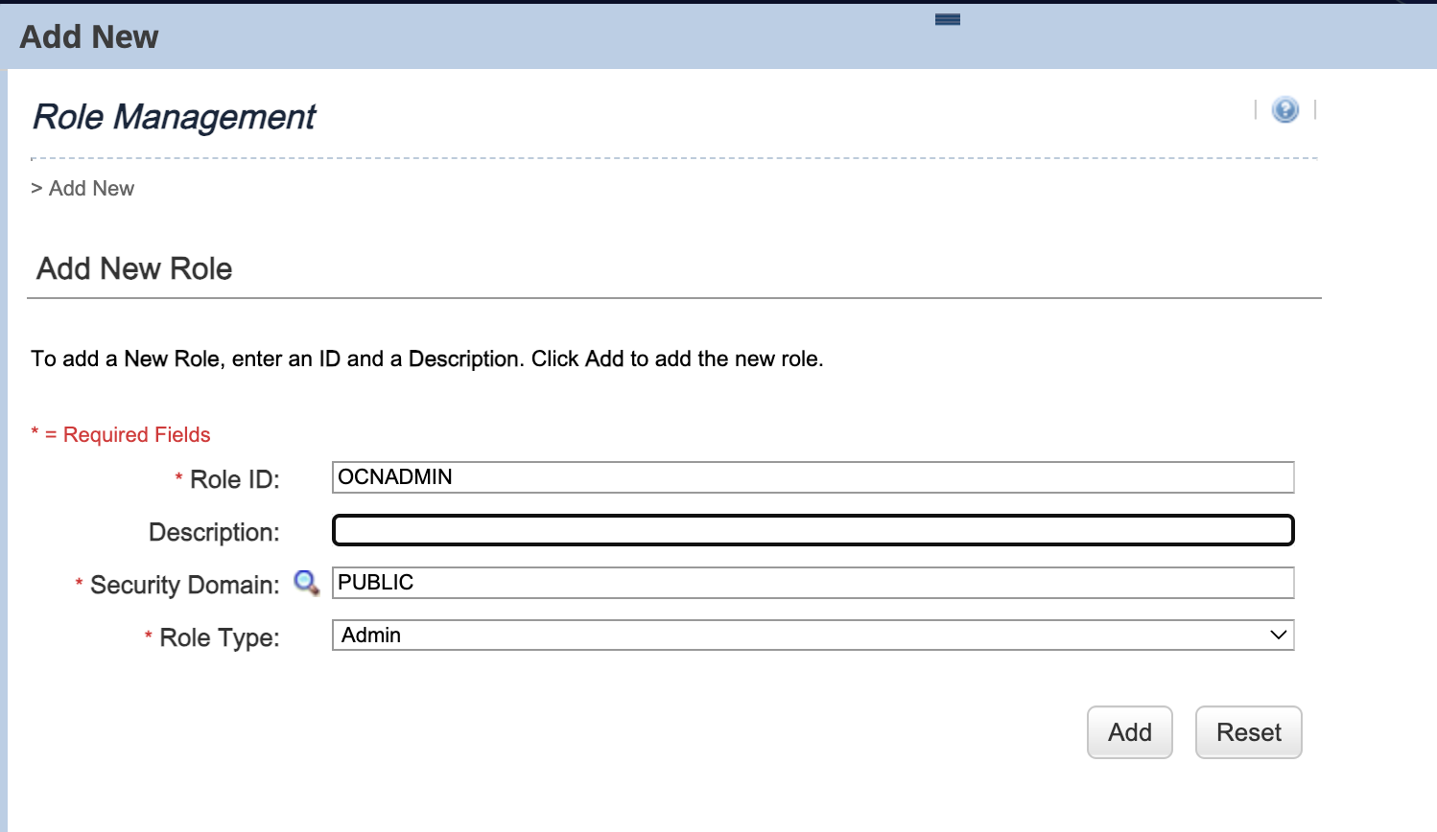The width and height of the screenshot is (1437, 832).
Task: Click the Add New title bar text
Action: click(89, 36)
